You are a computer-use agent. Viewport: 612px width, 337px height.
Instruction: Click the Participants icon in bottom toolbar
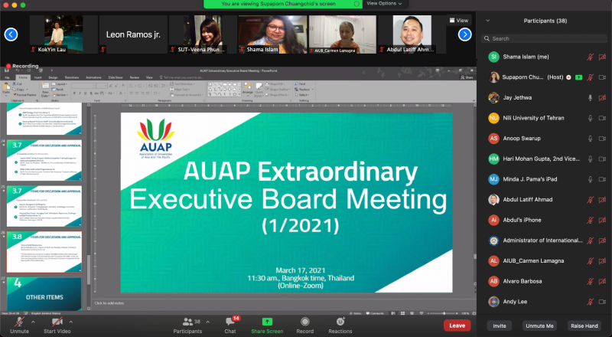click(x=187, y=322)
